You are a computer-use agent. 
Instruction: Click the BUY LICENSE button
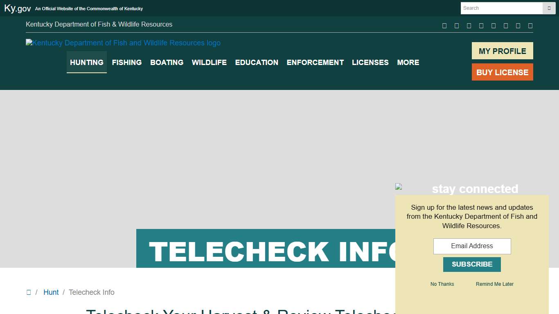pyautogui.click(x=502, y=72)
